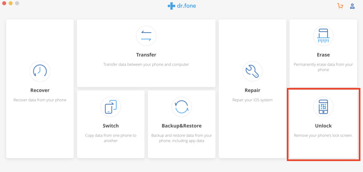Click the Switch phones icon

pyautogui.click(x=111, y=107)
